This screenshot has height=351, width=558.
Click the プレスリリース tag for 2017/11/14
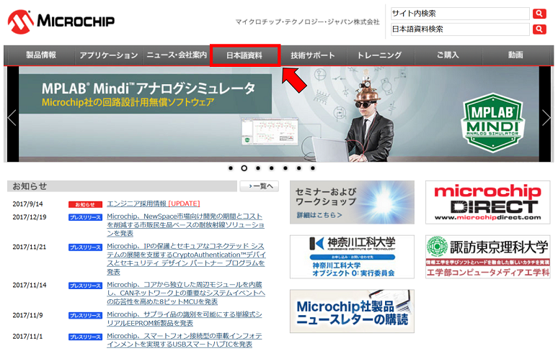(85, 286)
